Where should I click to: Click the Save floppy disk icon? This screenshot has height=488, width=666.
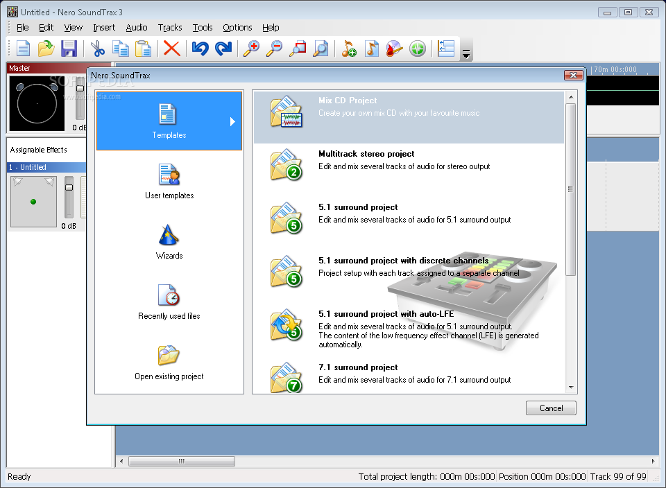pos(69,49)
